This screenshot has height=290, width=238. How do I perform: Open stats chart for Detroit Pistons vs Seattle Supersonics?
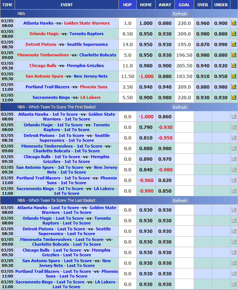(x=234, y=44)
